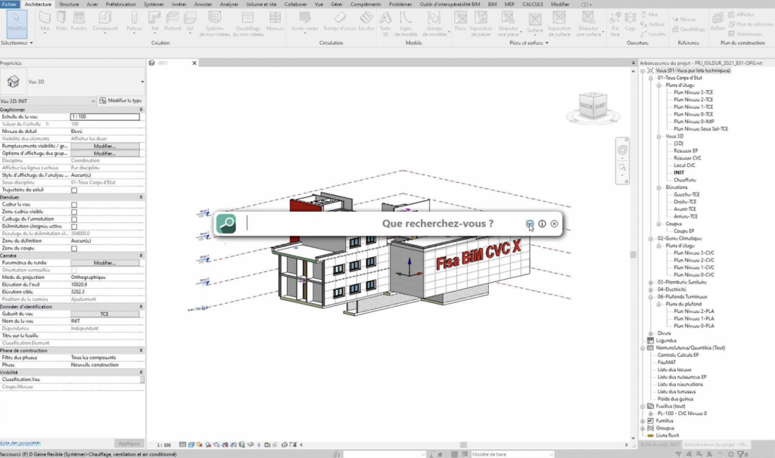Click the Modifier le type button
The height and width of the screenshot is (458, 775).
tap(122, 101)
